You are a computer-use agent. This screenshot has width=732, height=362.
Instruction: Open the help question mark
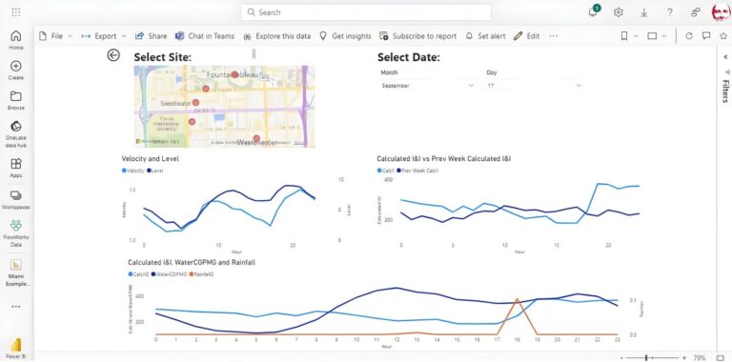(669, 12)
